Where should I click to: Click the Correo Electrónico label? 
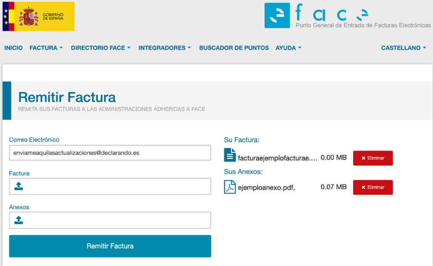34,140
